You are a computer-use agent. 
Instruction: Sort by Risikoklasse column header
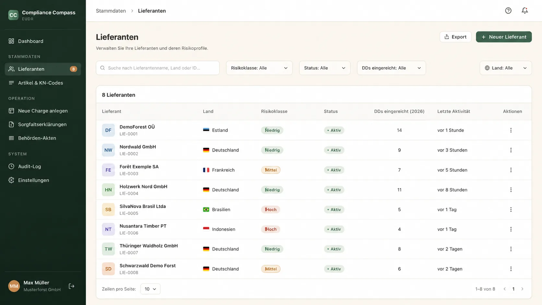pos(274,111)
